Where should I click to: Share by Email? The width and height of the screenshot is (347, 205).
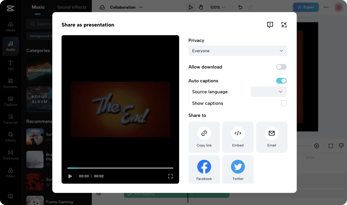coord(272,137)
